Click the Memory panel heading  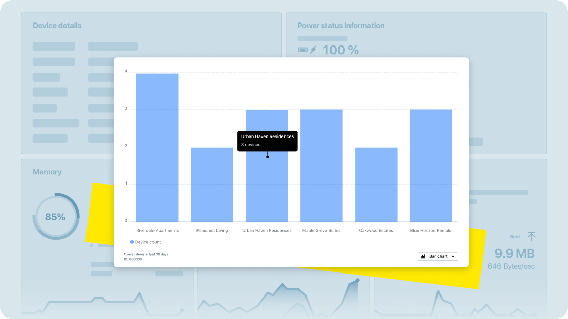click(47, 172)
